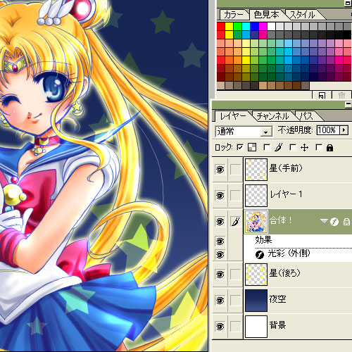Screen dimensions: 352x352
Task: Pick the cyan swatch in the top row
Action: point(246,27)
